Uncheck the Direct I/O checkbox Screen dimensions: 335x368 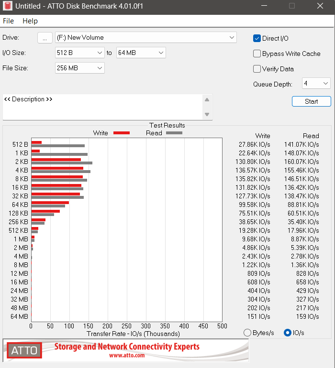(257, 38)
